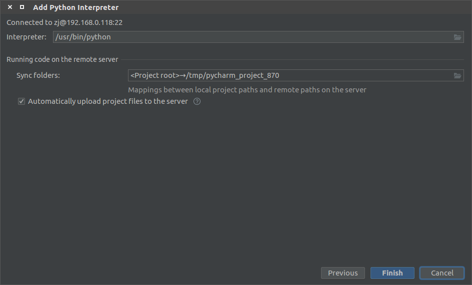472x285 pixels.
Task: Click the browse folder icon in Interpreter field
Action: (457, 37)
